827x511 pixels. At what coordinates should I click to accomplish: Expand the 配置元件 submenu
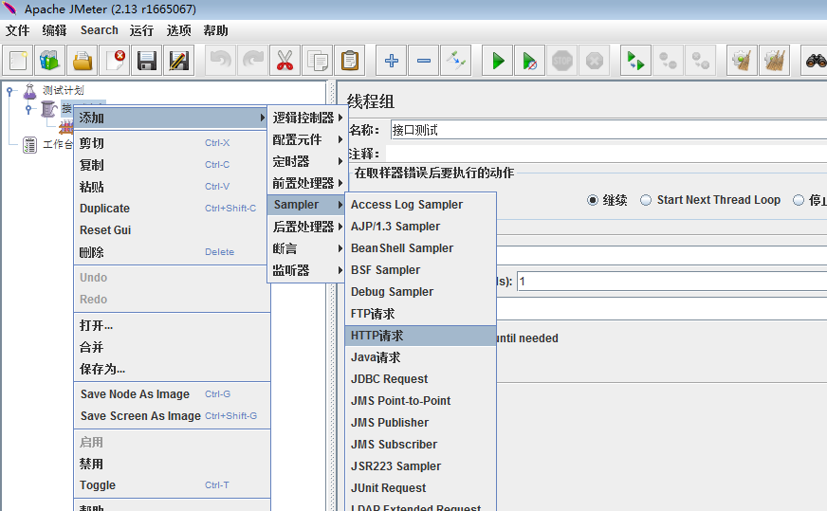(307, 139)
